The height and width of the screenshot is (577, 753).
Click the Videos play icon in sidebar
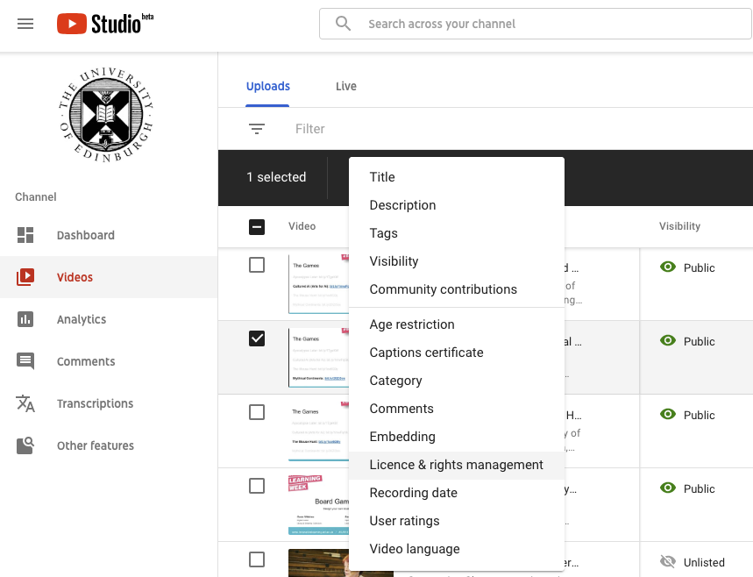25,277
